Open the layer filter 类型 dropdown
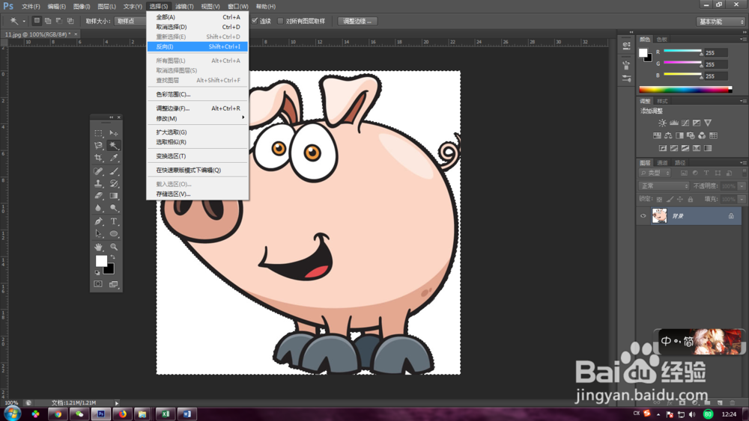 (655, 173)
